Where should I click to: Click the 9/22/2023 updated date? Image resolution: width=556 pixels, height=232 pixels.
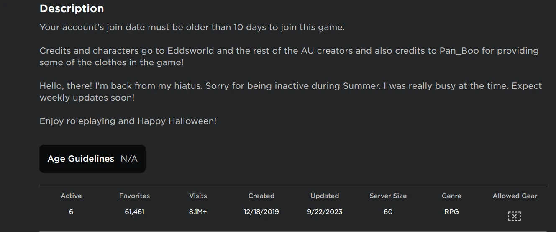(x=325, y=211)
